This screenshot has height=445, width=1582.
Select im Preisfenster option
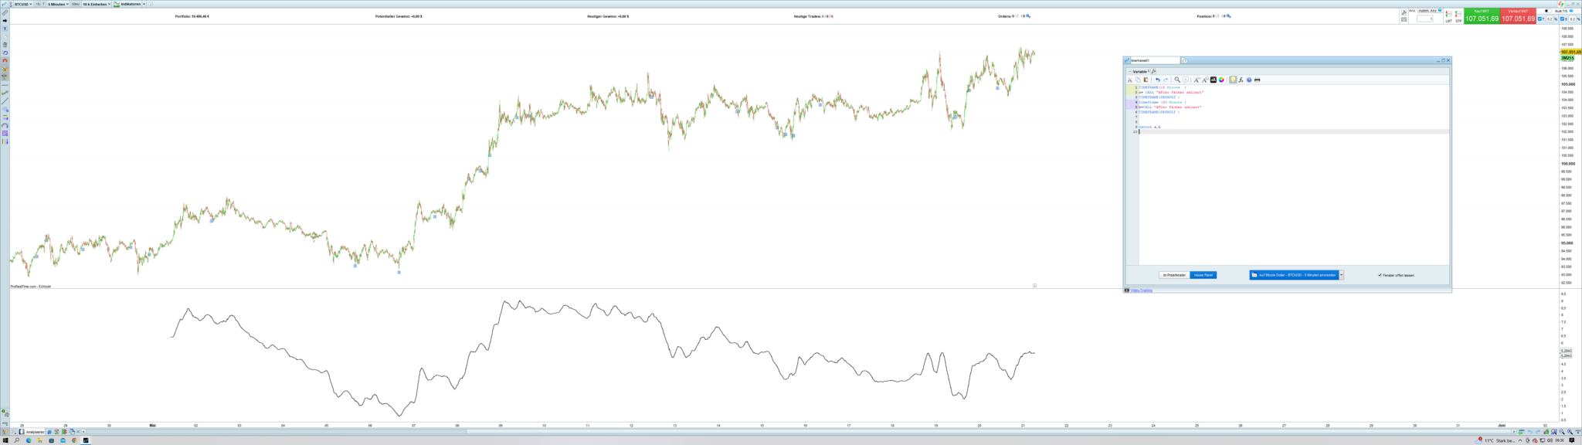coord(1174,275)
